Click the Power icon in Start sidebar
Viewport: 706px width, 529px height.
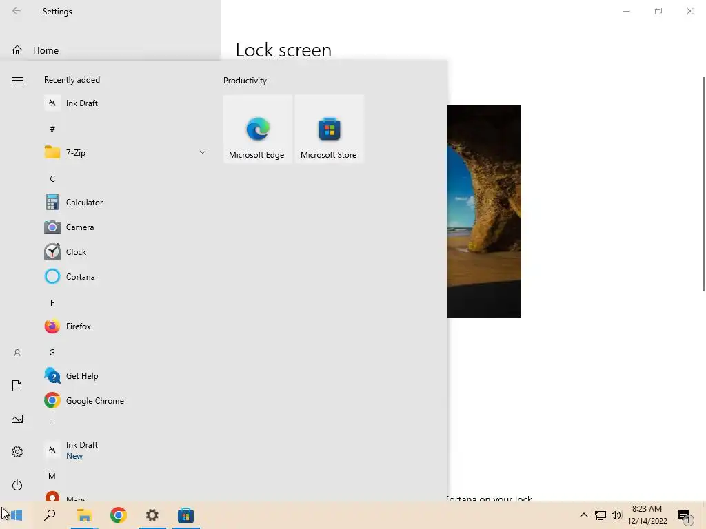click(x=17, y=485)
